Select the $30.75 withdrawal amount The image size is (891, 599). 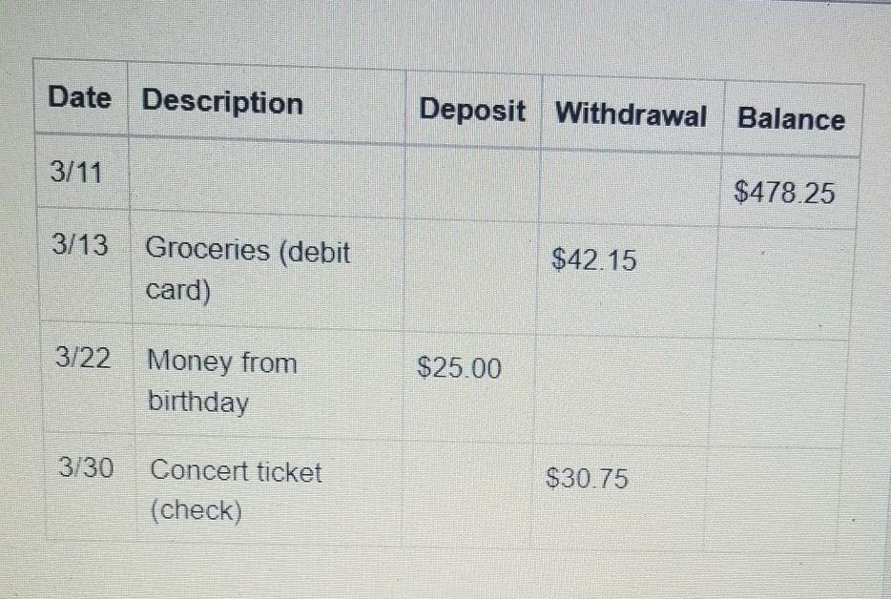[587, 478]
